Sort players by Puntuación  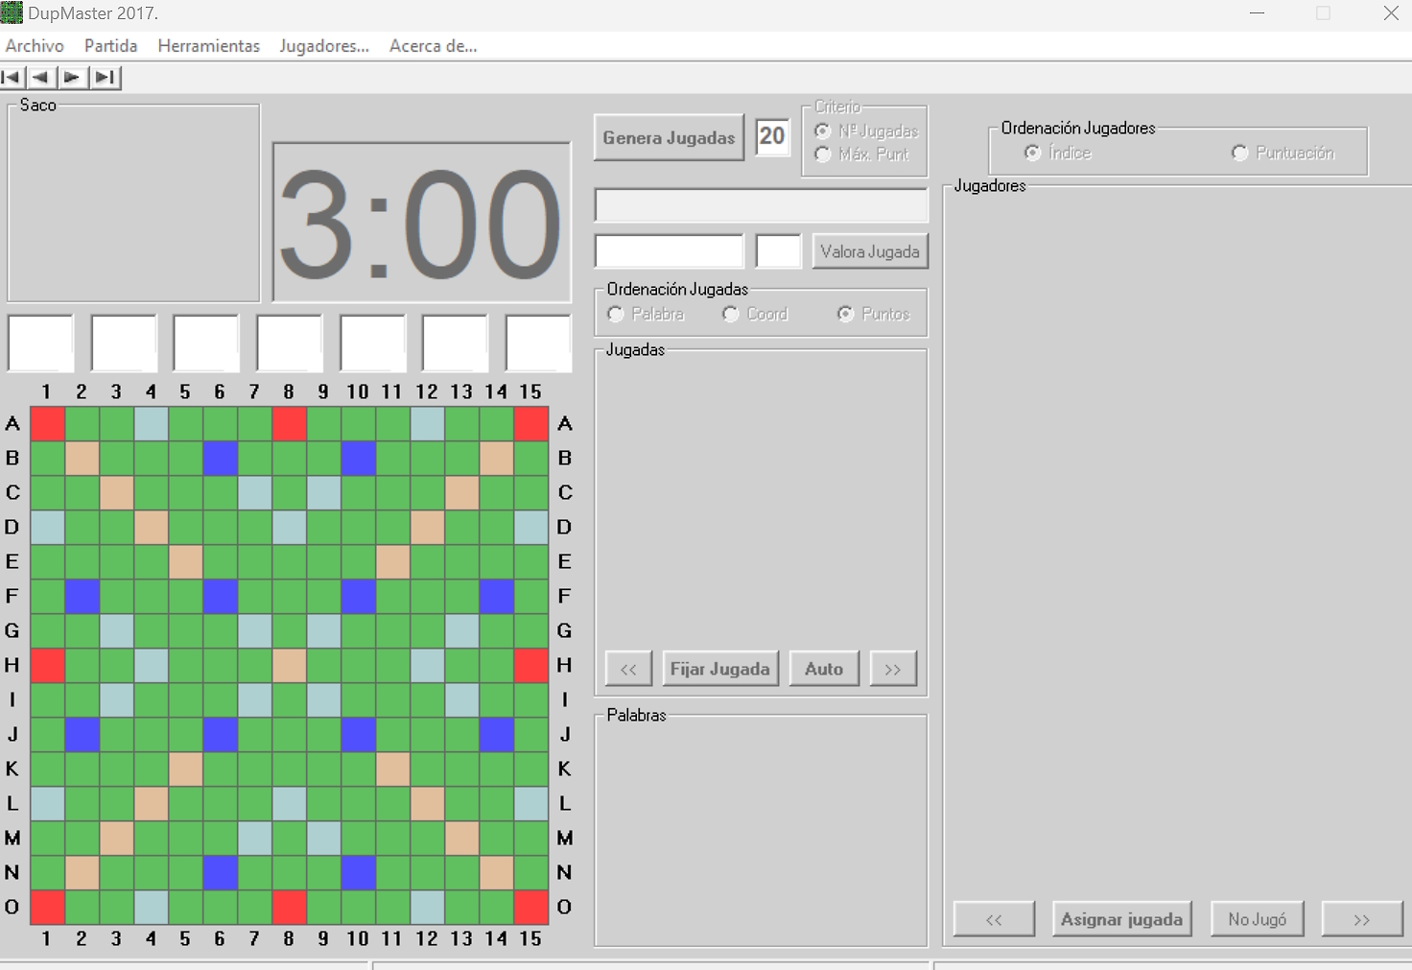click(x=1240, y=153)
